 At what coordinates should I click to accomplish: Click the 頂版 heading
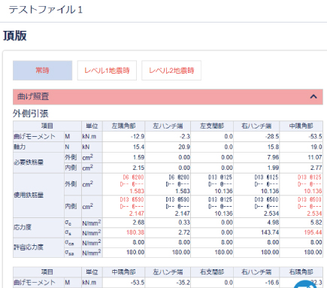pyautogui.click(x=15, y=35)
